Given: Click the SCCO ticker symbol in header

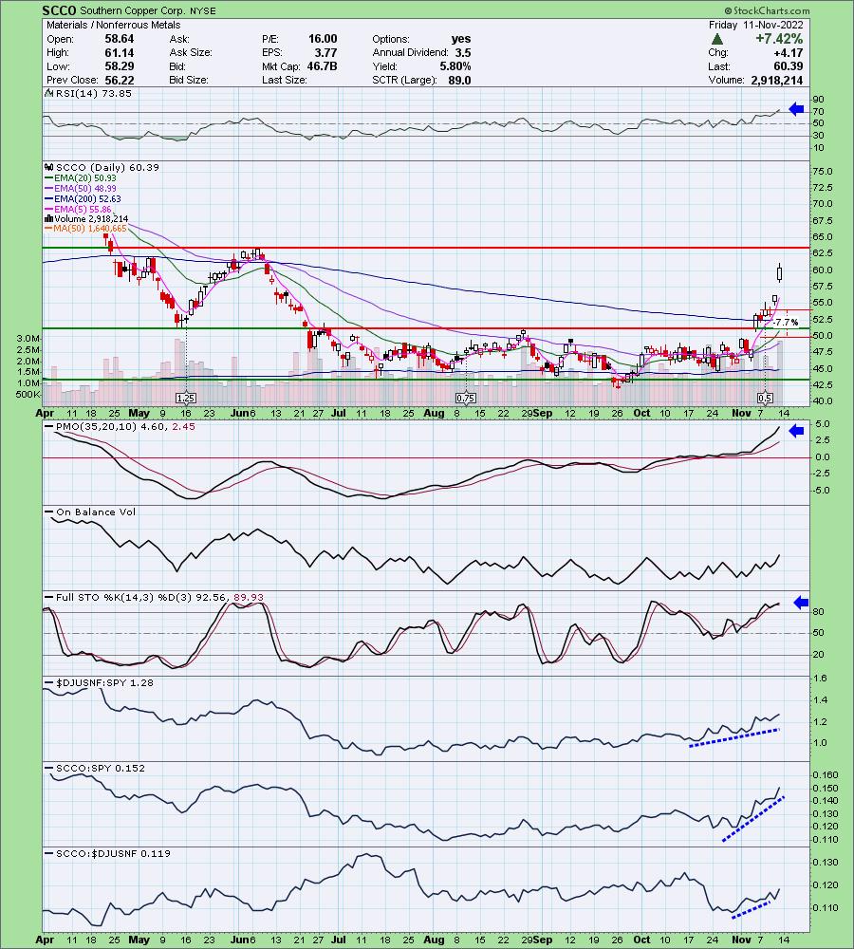Looking at the screenshot, I should tap(60, 10).
